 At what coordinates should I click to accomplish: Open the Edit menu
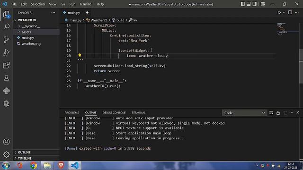(x=24, y=4)
